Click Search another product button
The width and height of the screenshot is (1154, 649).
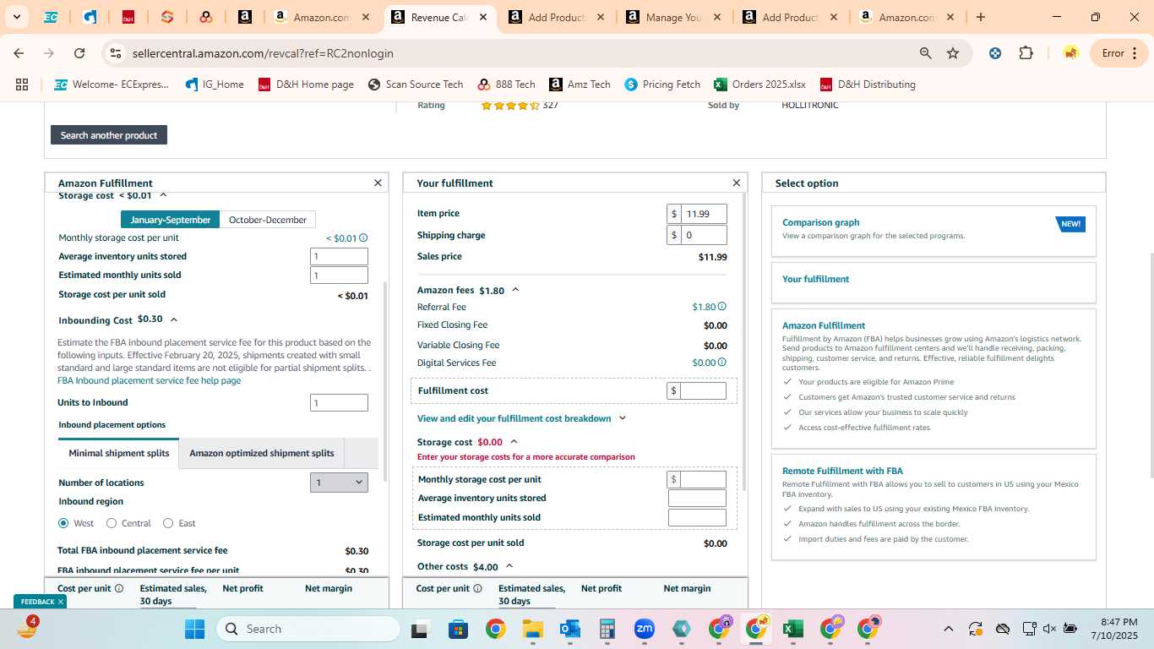coord(109,135)
